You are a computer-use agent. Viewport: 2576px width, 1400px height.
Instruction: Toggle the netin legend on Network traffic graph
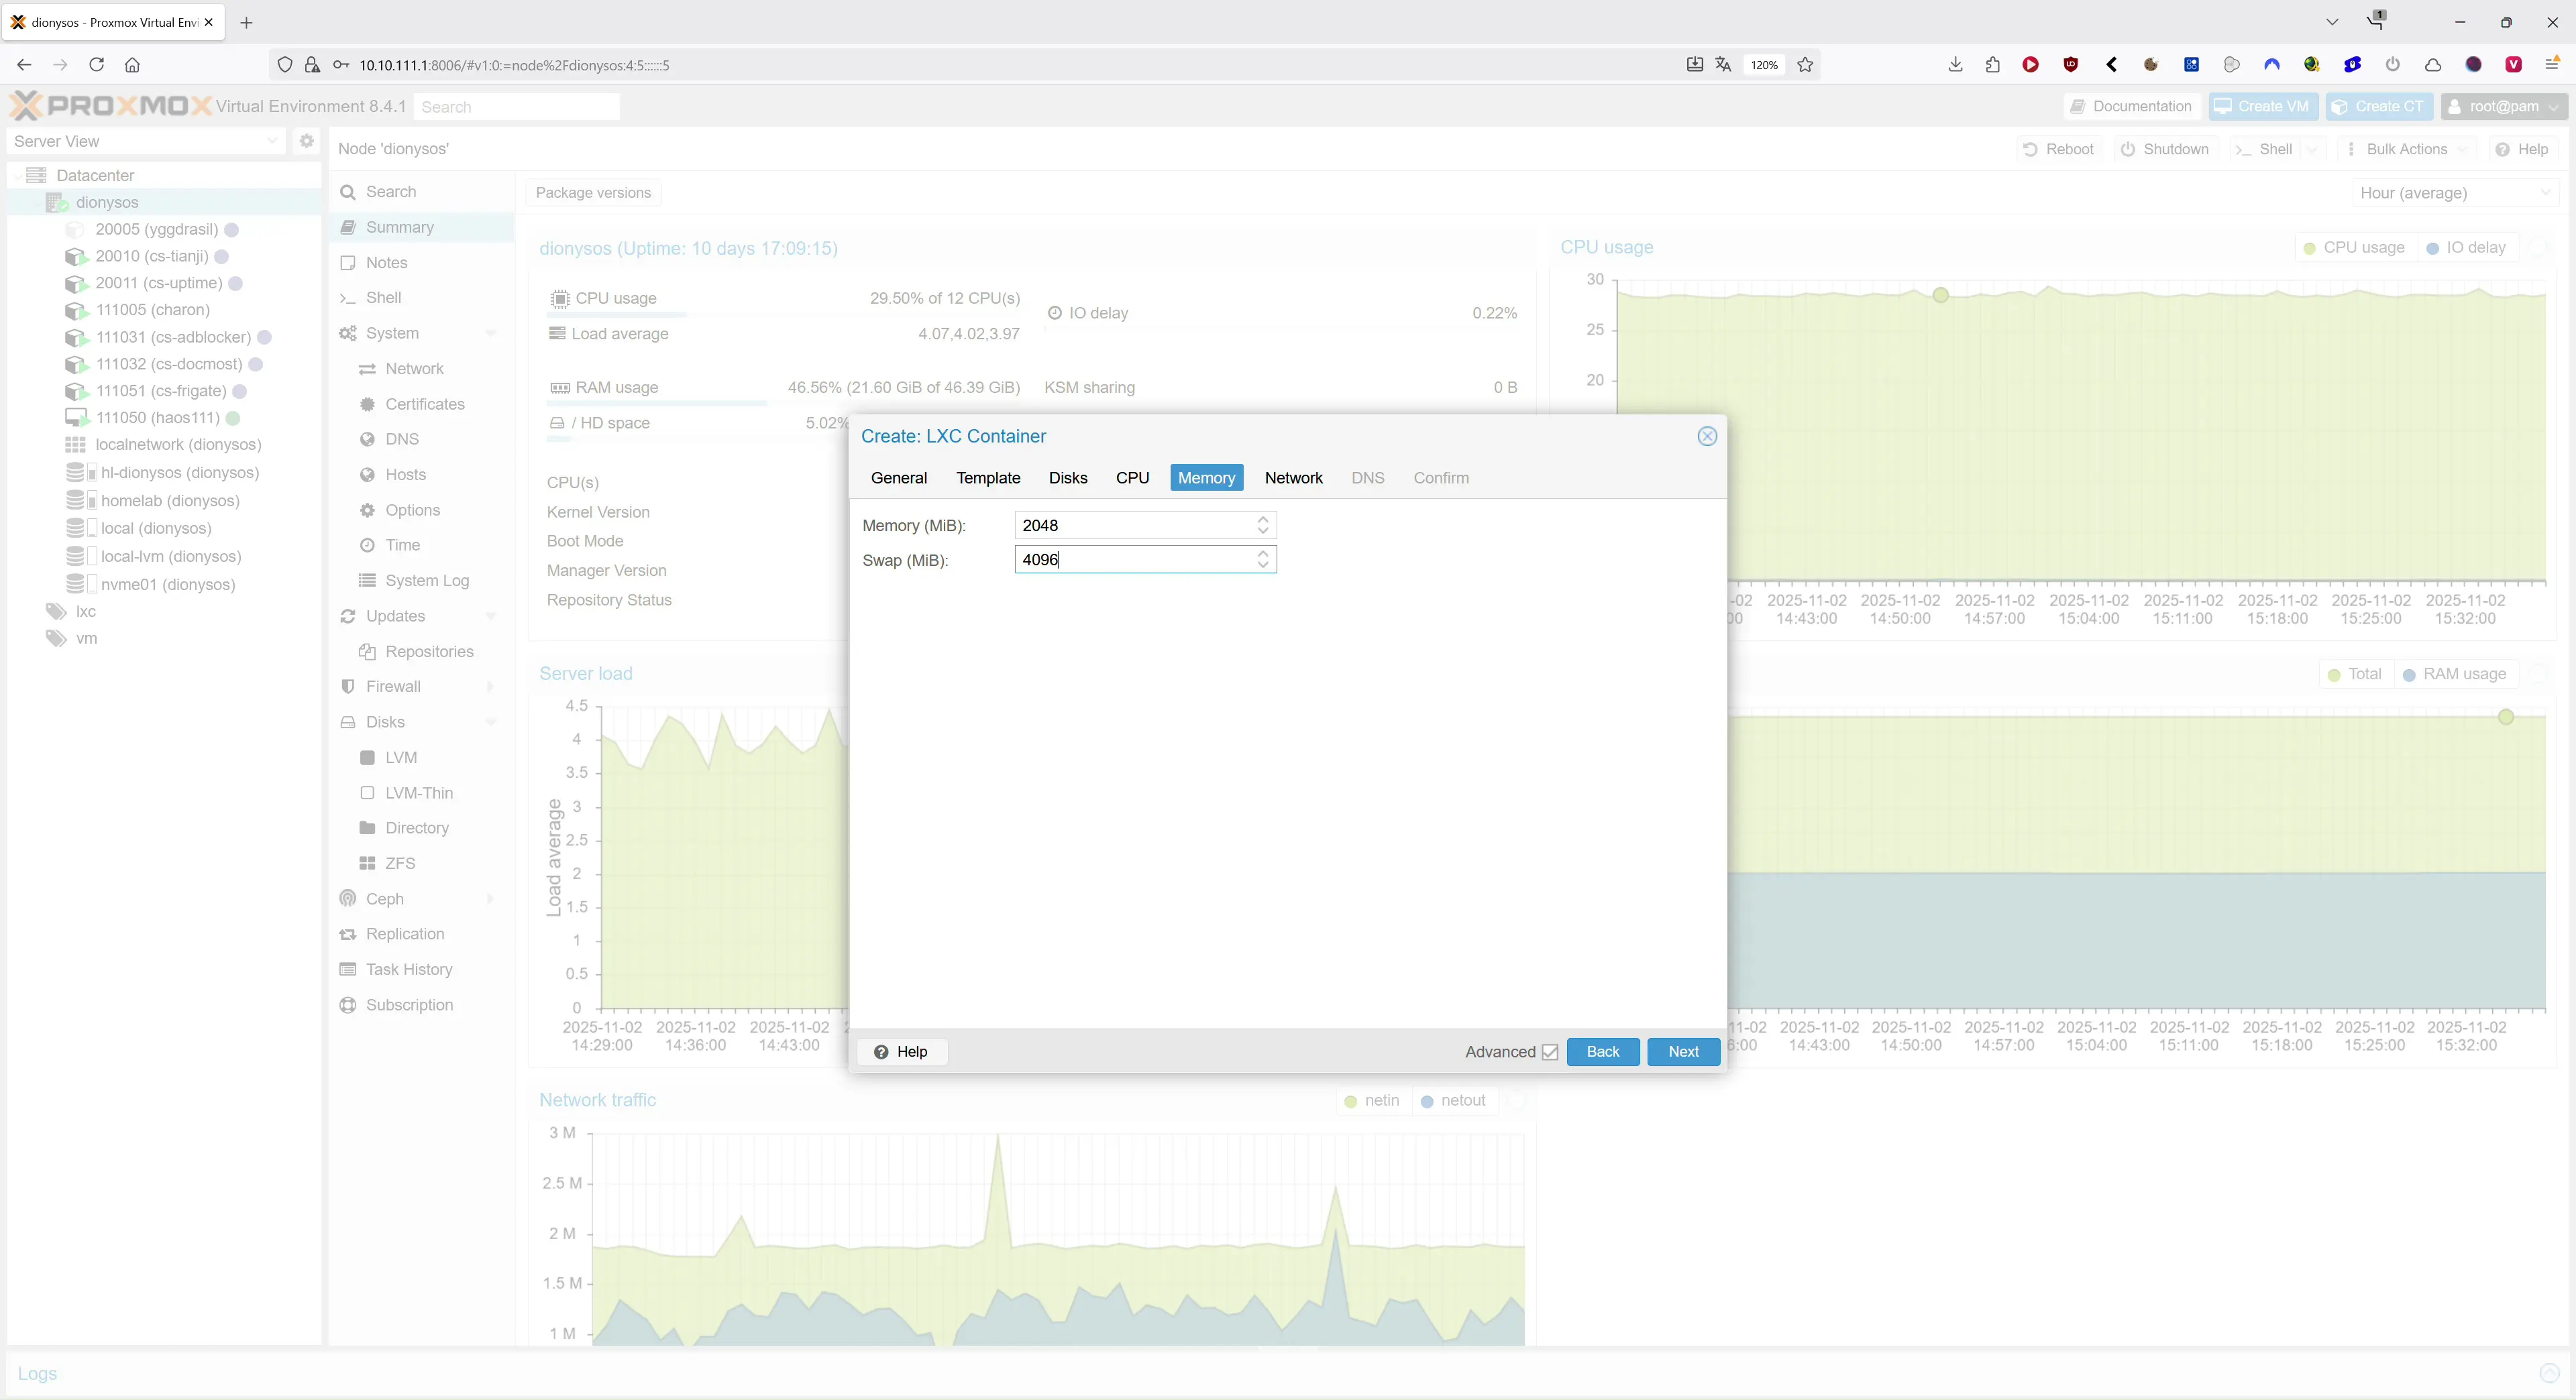(x=1373, y=1100)
